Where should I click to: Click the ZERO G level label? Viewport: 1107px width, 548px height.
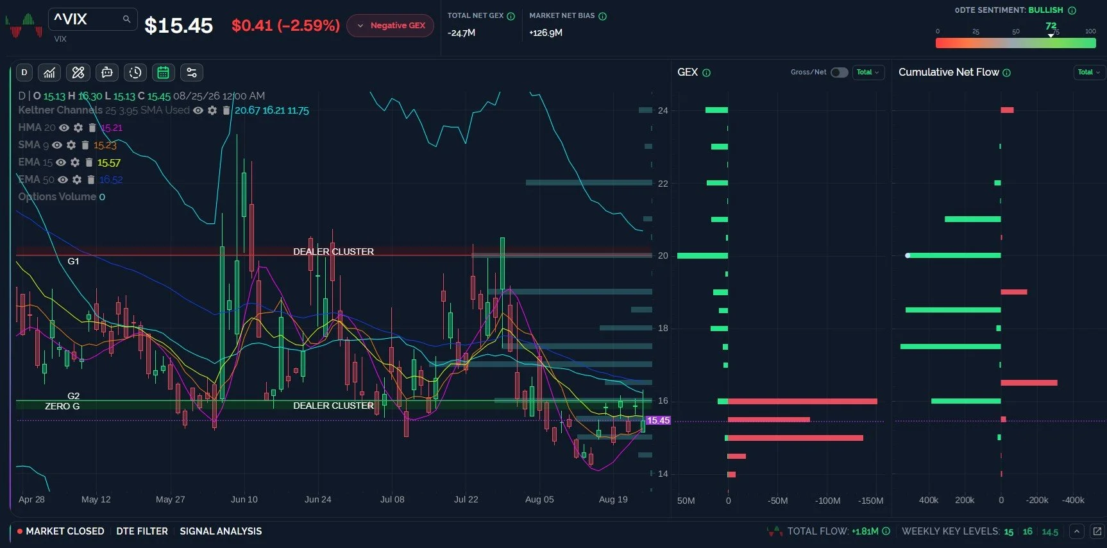pyautogui.click(x=62, y=406)
